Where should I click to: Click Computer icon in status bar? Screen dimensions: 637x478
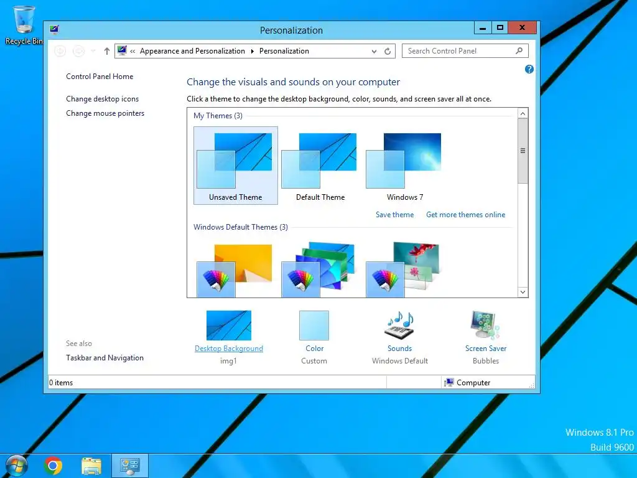point(449,383)
